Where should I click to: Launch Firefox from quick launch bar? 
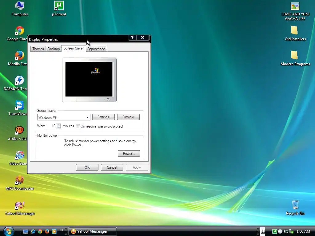click(47, 231)
